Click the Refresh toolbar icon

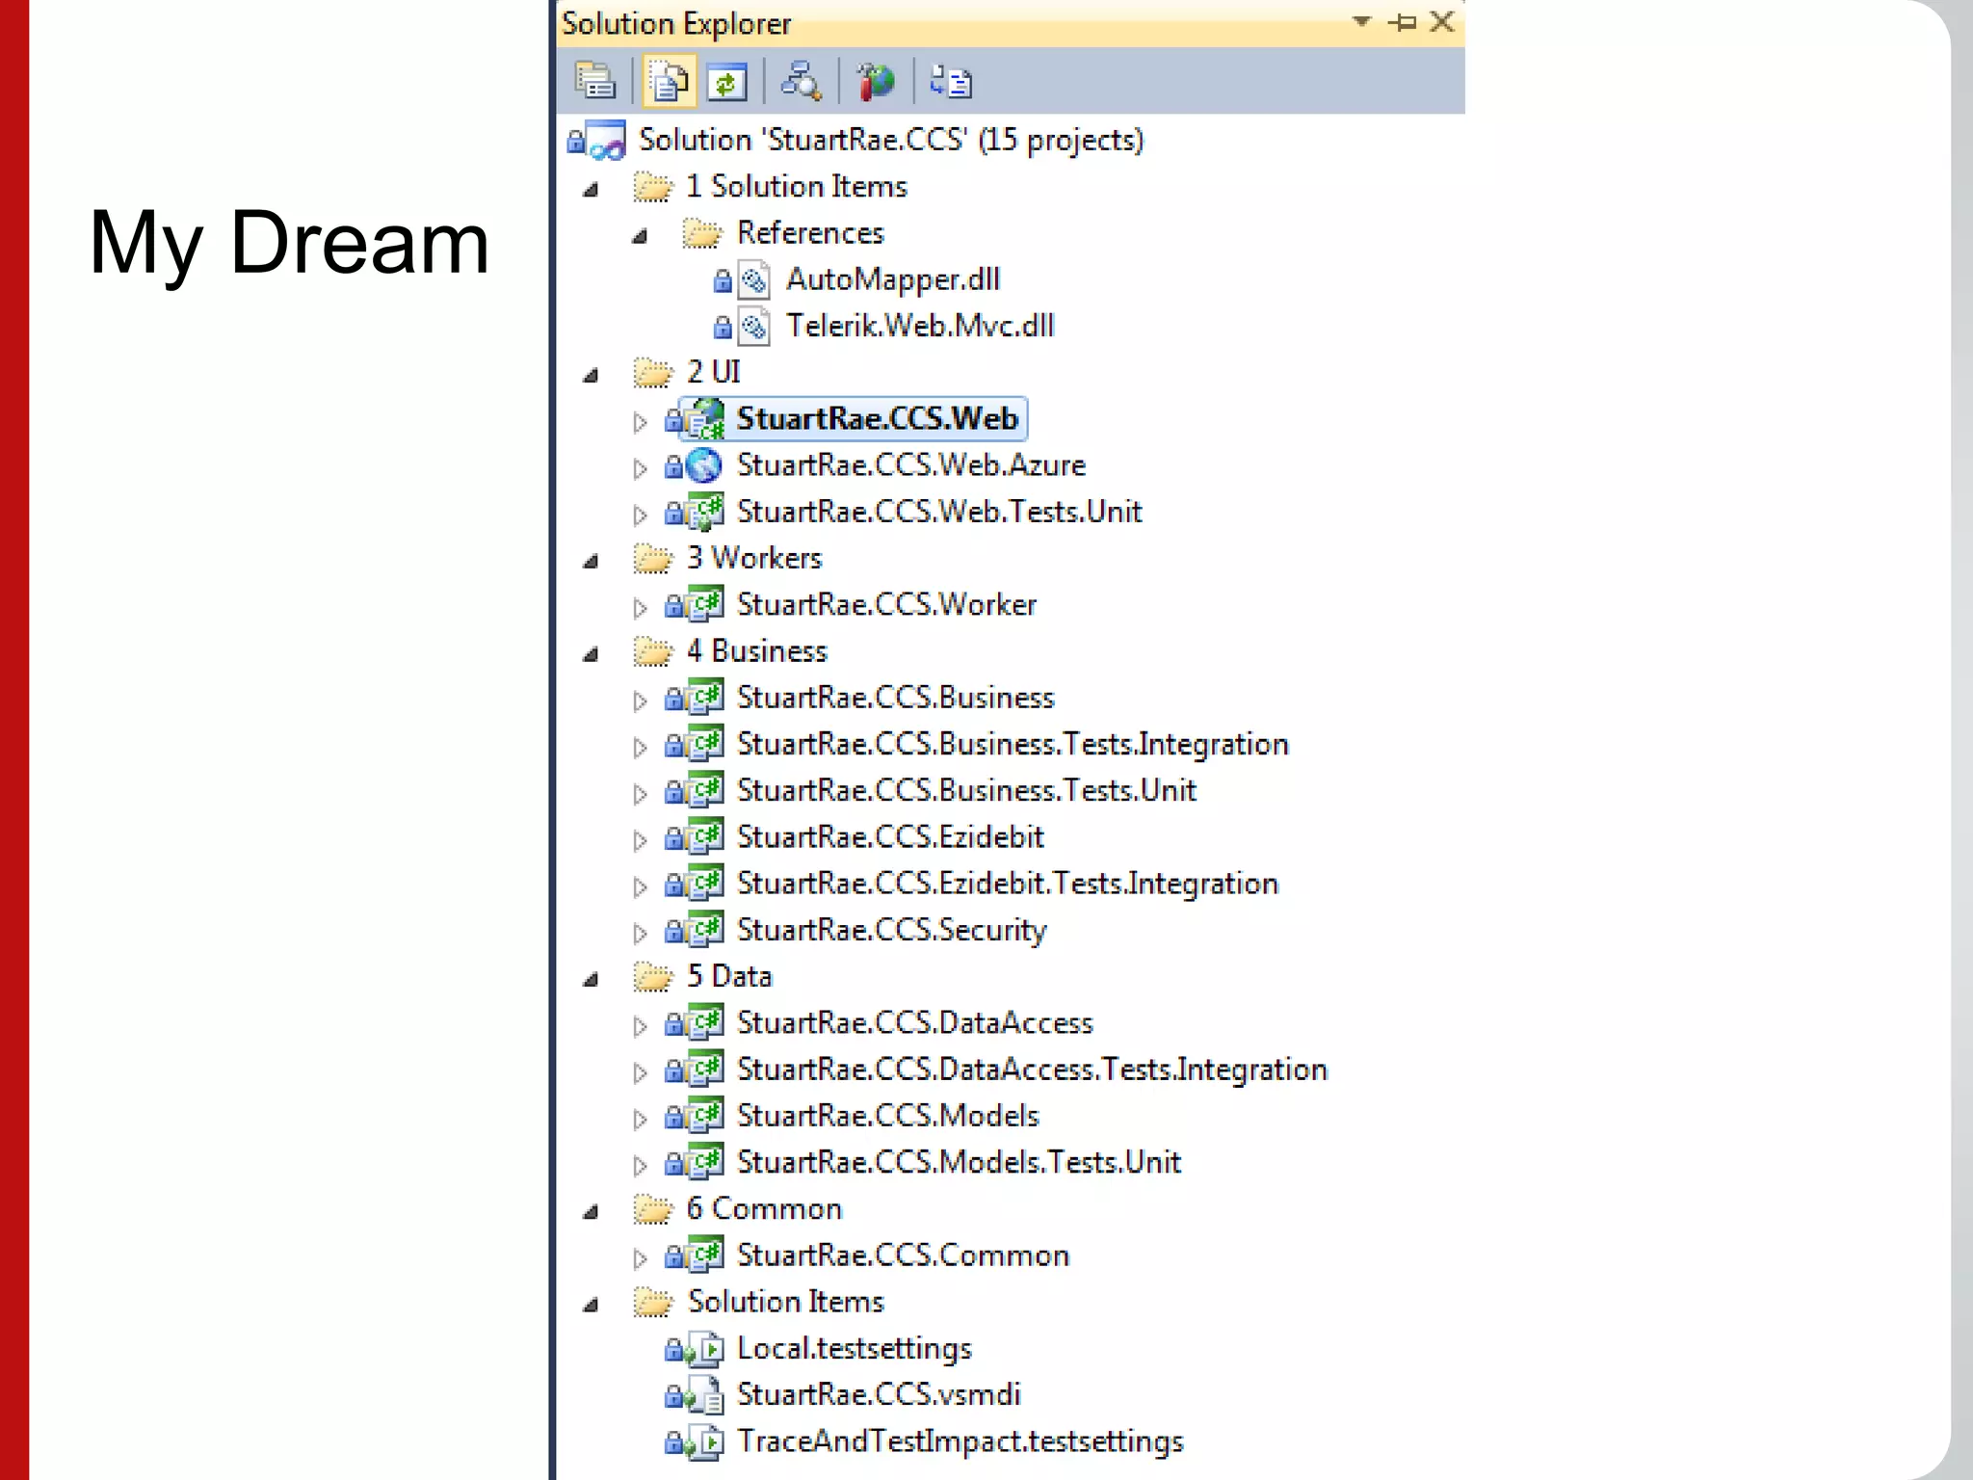point(726,82)
